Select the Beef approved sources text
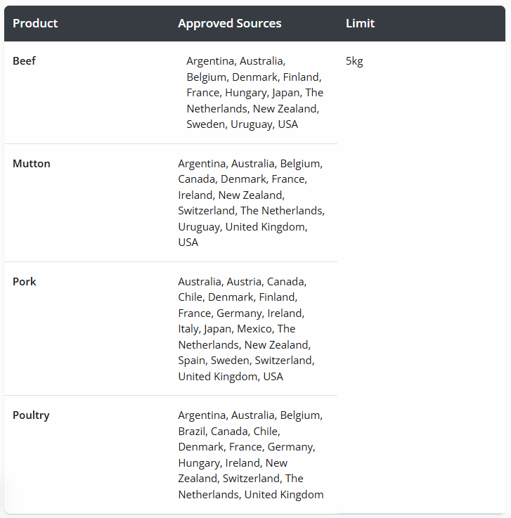511x518 pixels. 254,93
